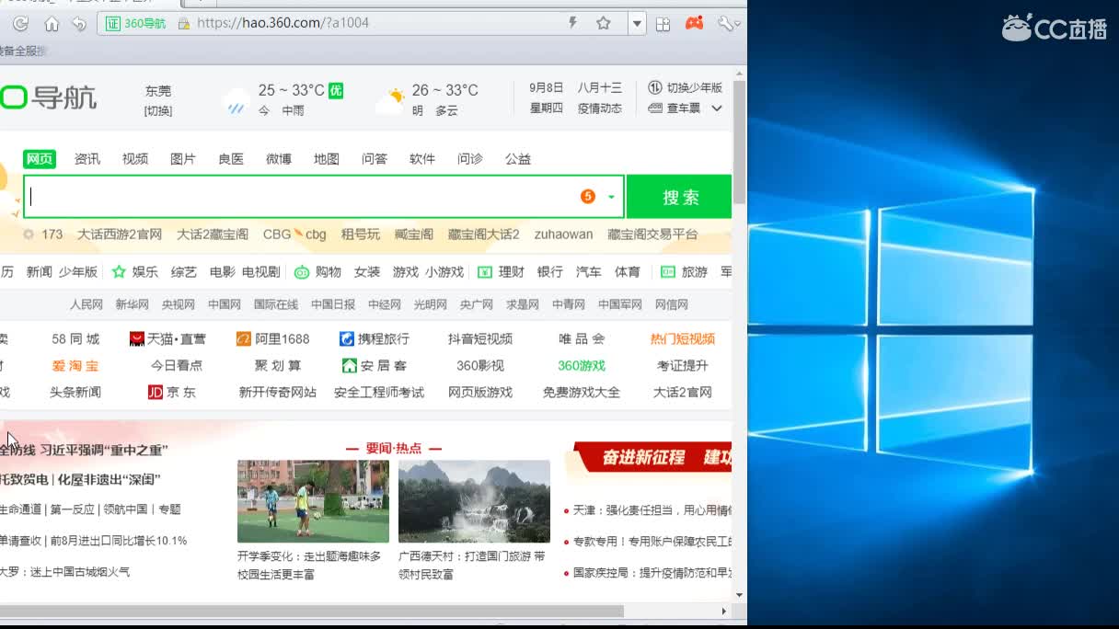Click horizontal scrollbar right arrow
The image size is (1119, 629).
coord(724,611)
